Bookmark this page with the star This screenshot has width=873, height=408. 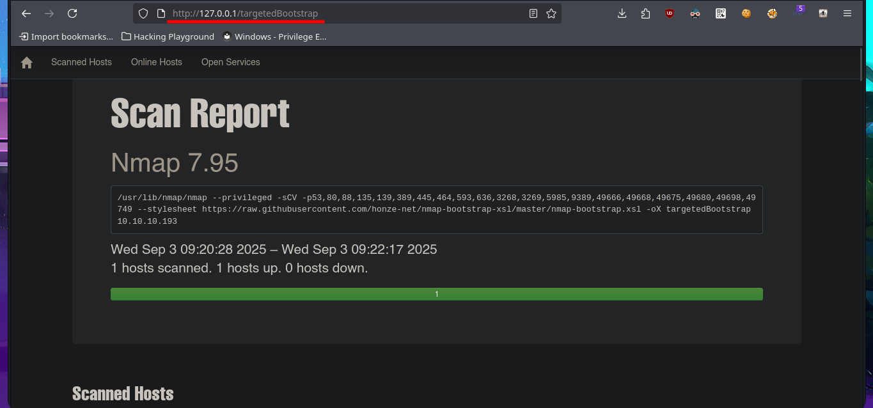tap(551, 13)
